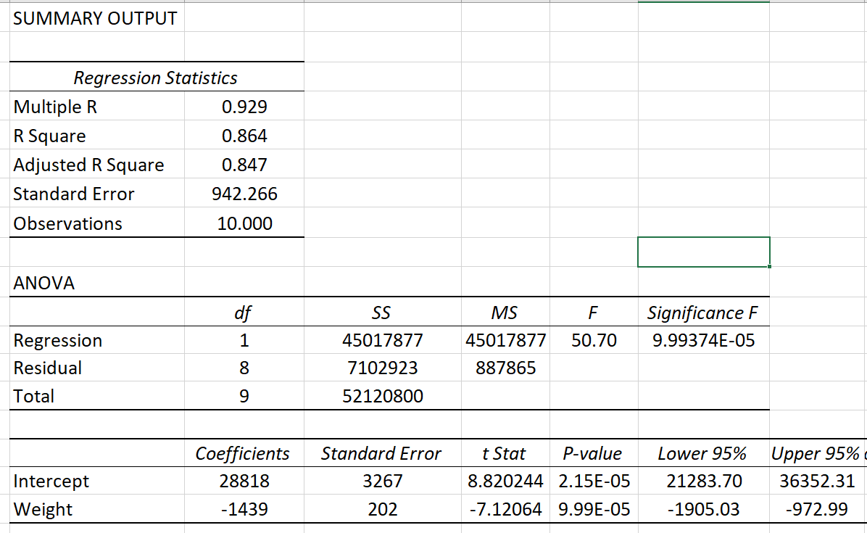Image resolution: width=867 pixels, height=533 pixels.
Task: Select Regression MS value 45017877
Action: click(505, 340)
